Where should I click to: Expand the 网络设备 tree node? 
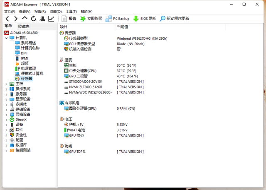(6, 115)
